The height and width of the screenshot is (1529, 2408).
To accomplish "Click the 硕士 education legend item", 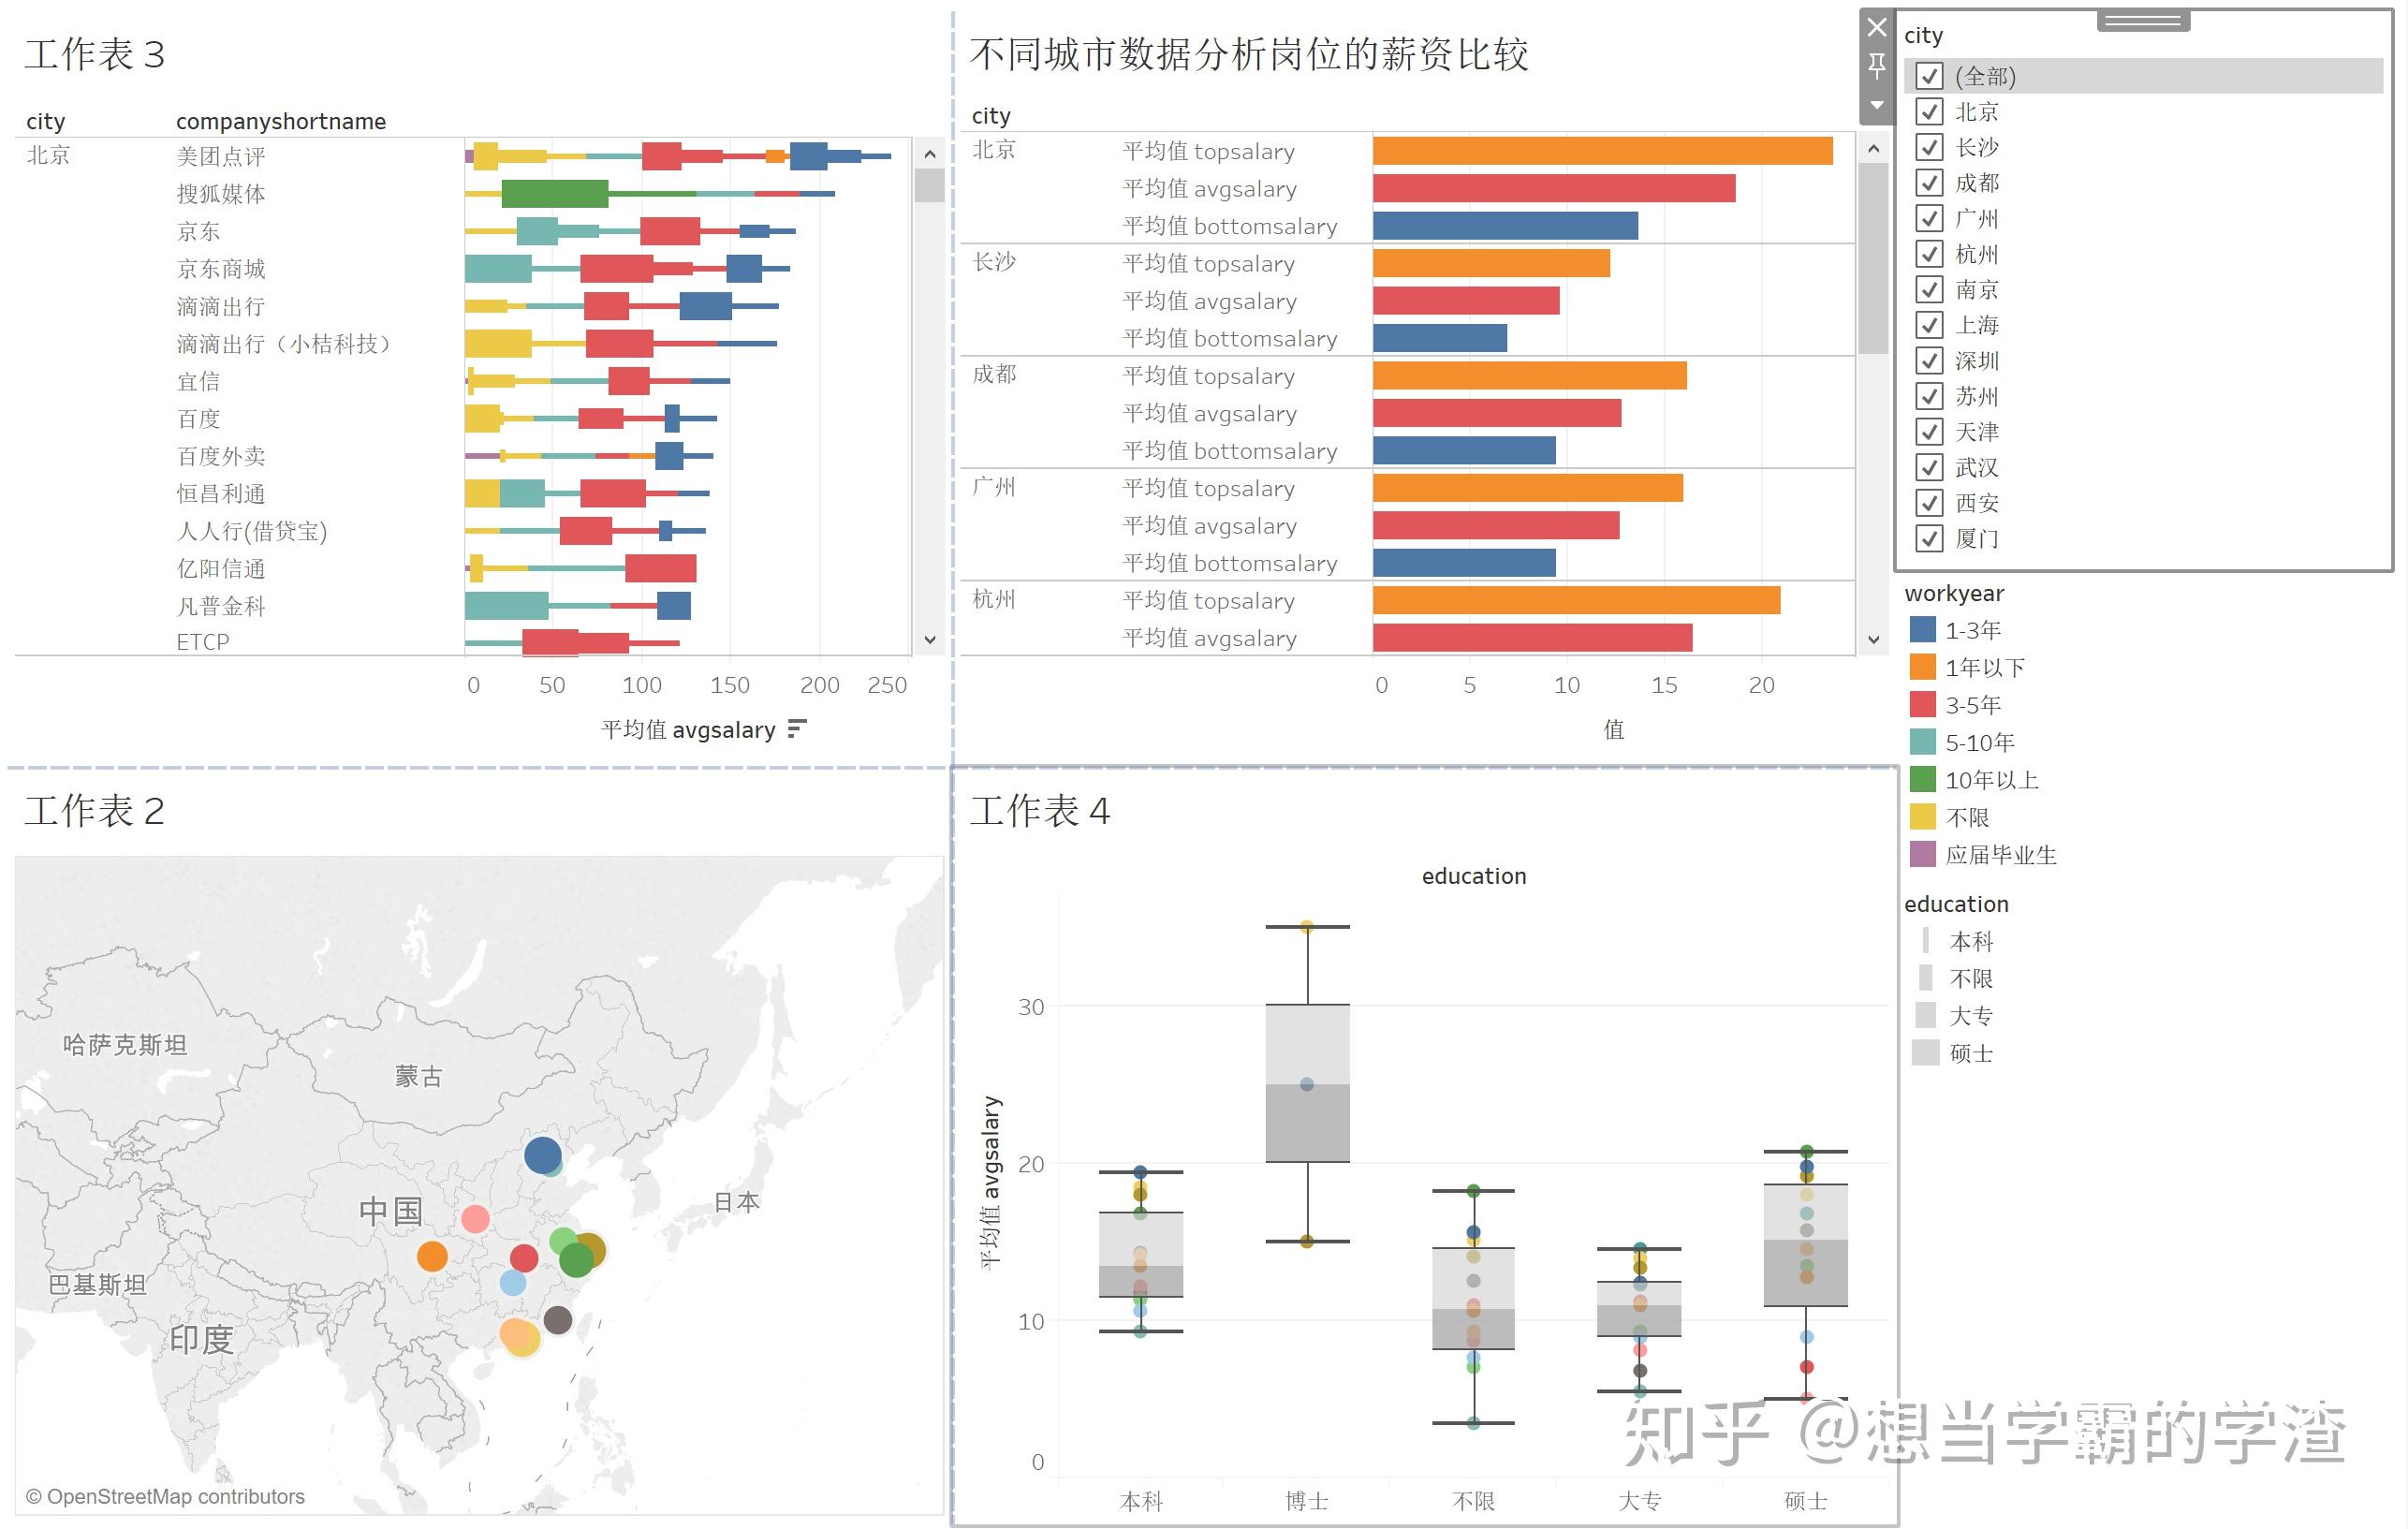I will pos(1970,1053).
